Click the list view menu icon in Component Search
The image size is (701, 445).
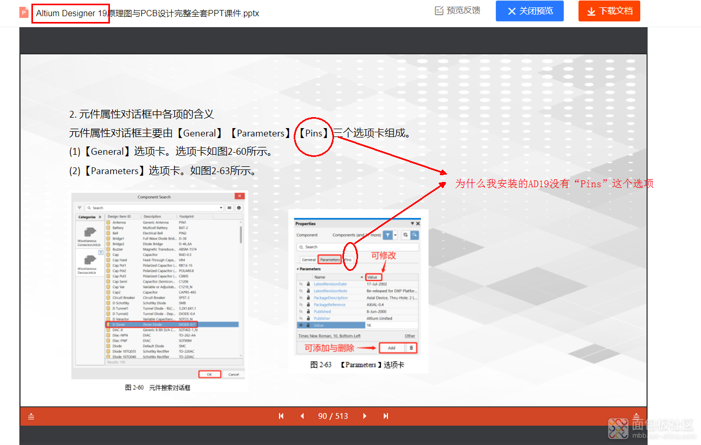pos(229,208)
